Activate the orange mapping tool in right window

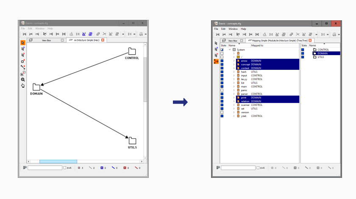point(216,62)
